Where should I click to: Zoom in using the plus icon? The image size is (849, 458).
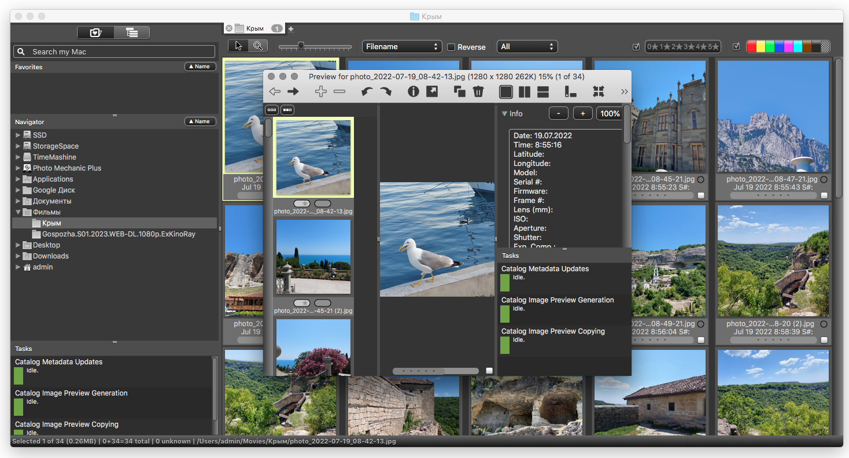click(321, 91)
